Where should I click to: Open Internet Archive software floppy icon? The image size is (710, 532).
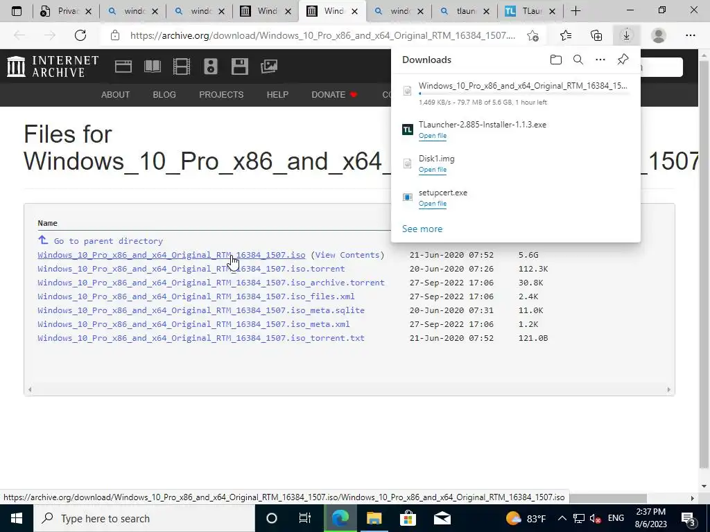[x=239, y=66]
